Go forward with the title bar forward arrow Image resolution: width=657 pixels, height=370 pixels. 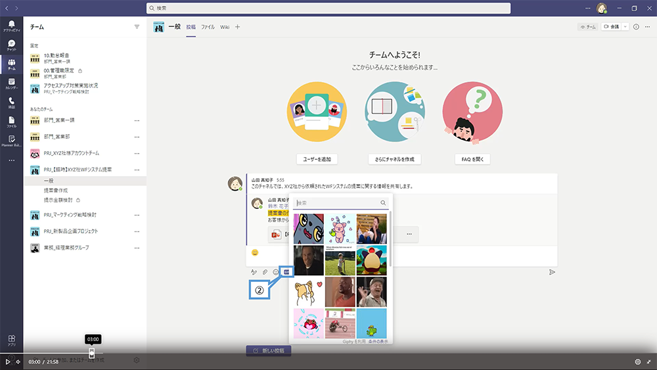coord(17,8)
